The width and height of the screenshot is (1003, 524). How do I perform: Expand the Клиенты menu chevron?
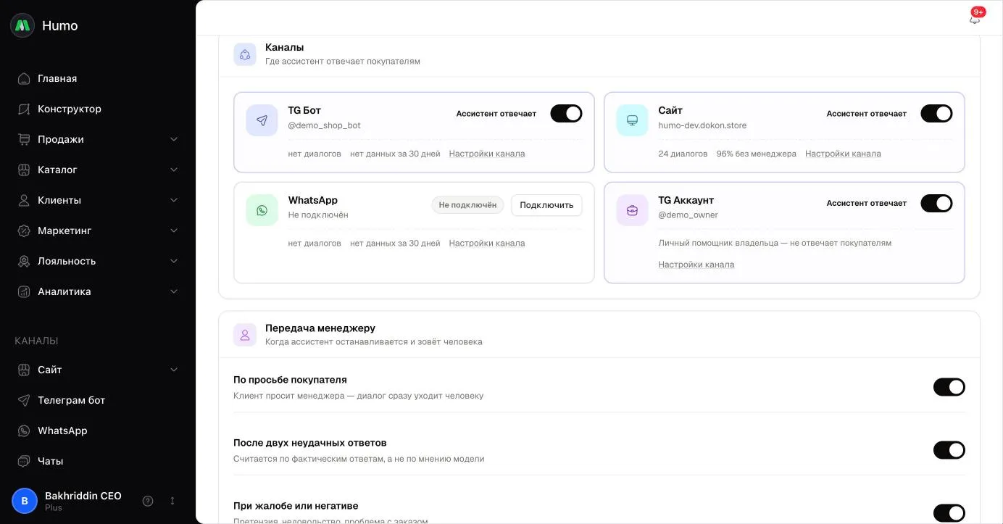174,200
